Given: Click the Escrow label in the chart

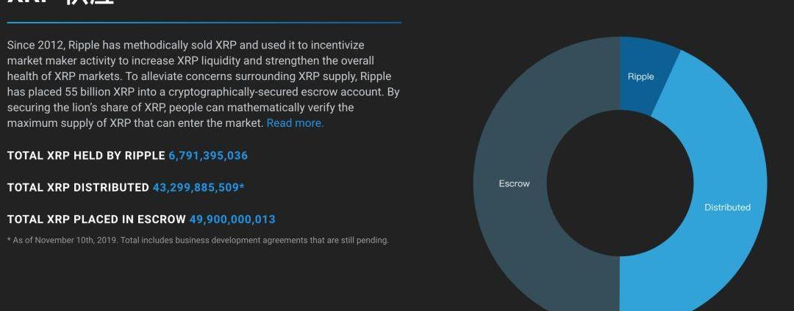Looking at the screenshot, I should [514, 184].
